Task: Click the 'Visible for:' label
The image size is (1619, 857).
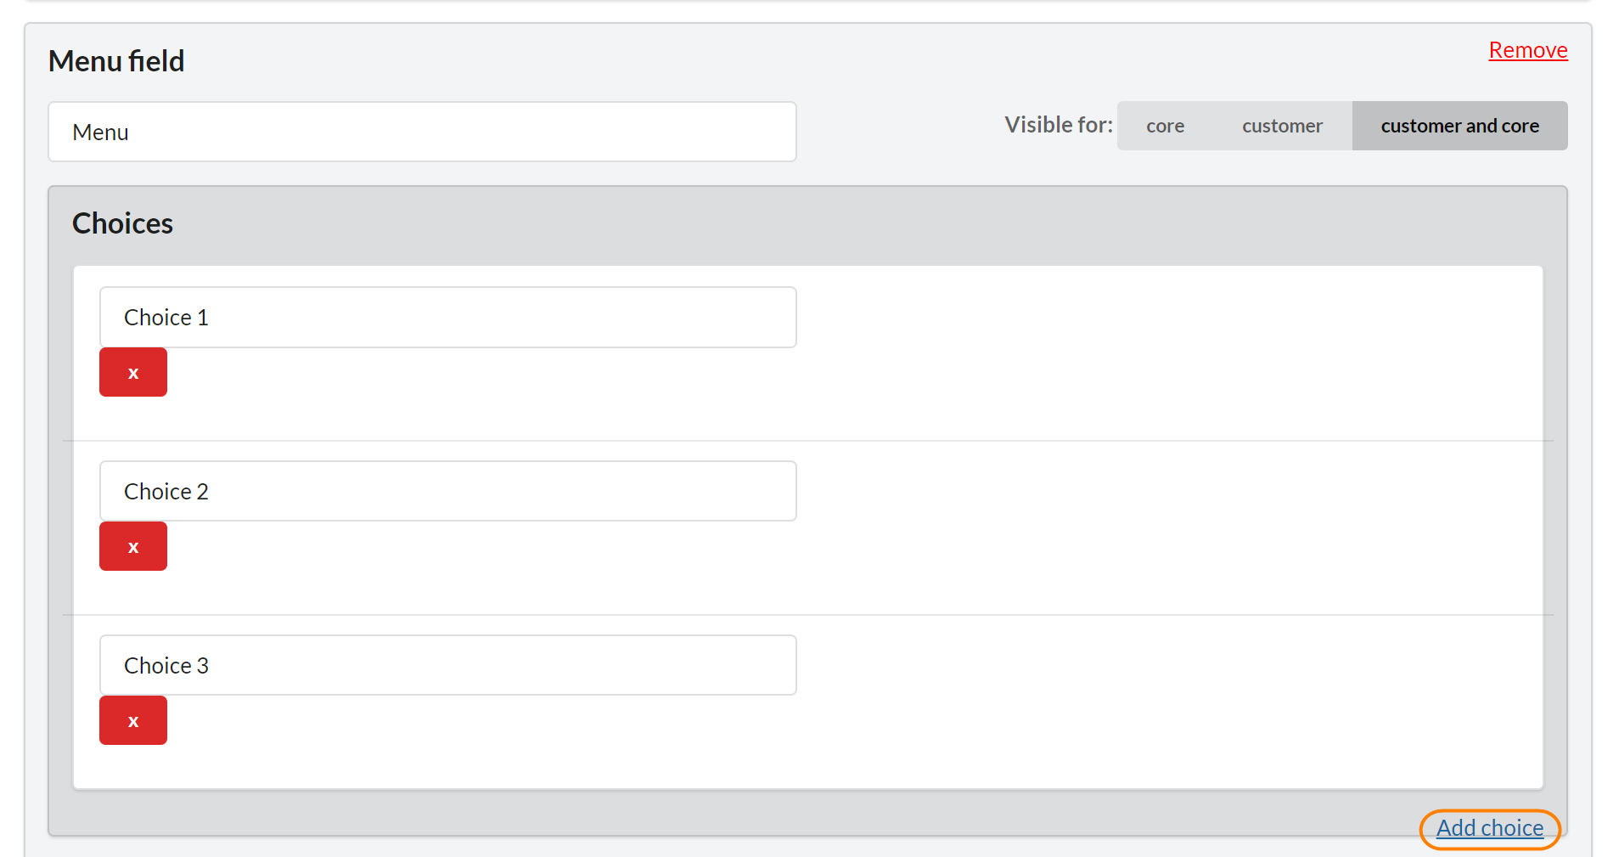Action: 1058,125
